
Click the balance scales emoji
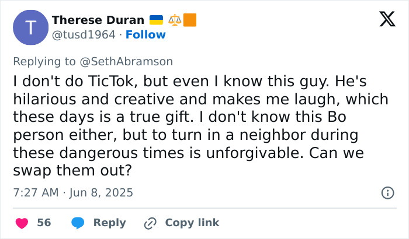(175, 20)
